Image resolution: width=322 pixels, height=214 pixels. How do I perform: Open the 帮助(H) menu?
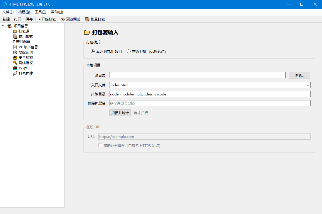point(57,12)
